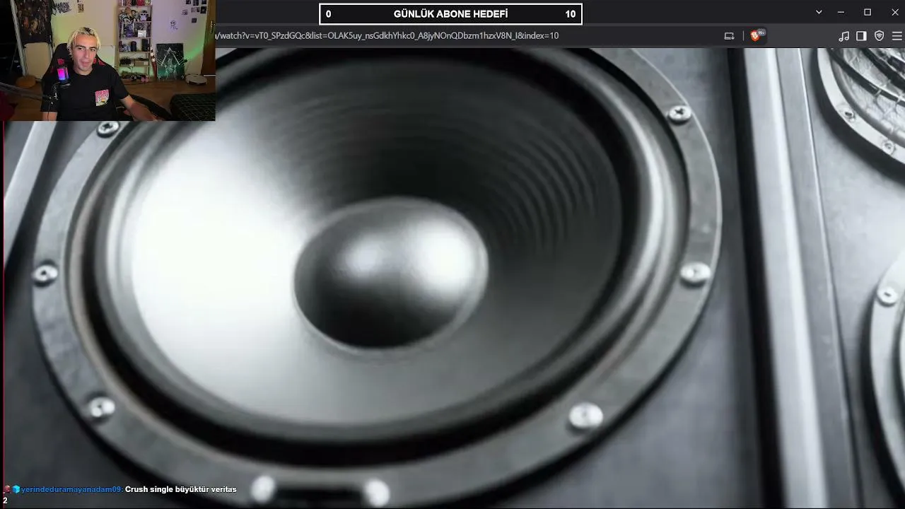The image size is (905, 509).
Task: Expand the tab search chevron
Action: click(x=819, y=12)
